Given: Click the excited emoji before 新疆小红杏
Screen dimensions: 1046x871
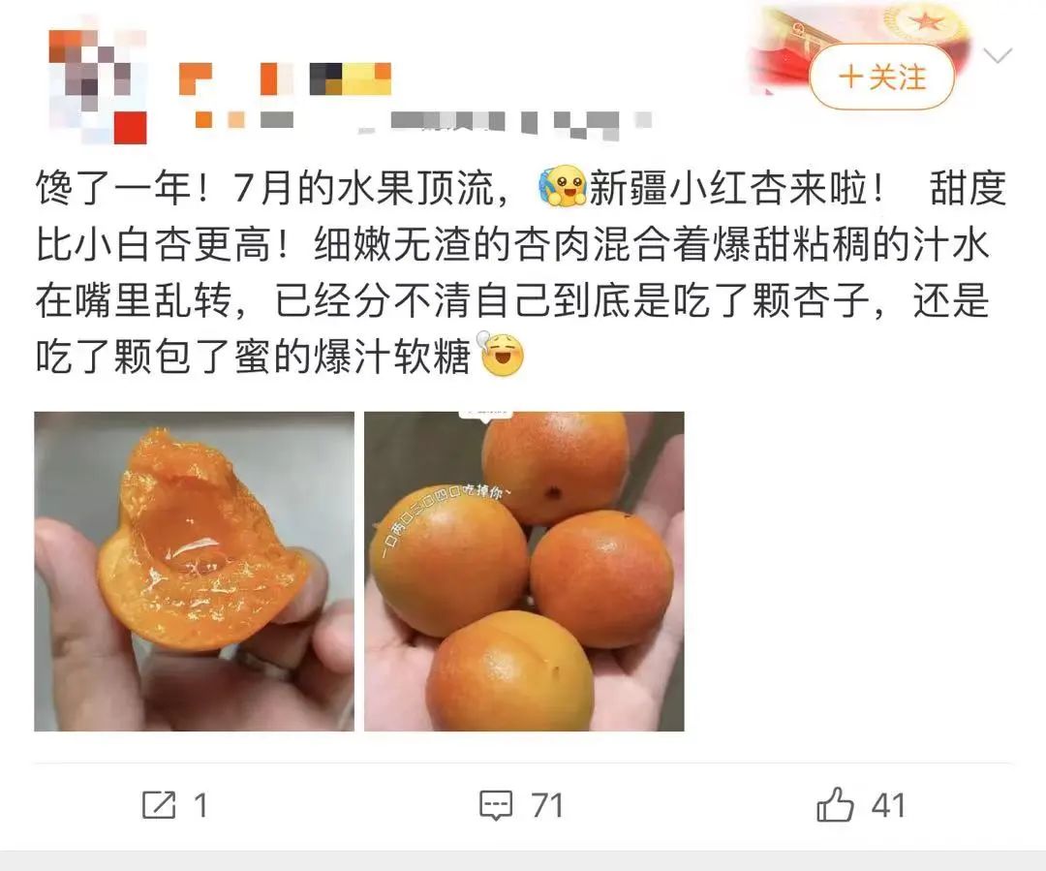Looking at the screenshot, I should click(x=562, y=186).
